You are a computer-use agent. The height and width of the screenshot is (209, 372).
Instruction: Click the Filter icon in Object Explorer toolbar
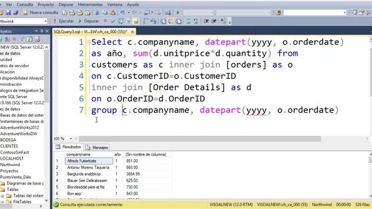[22, 39]
